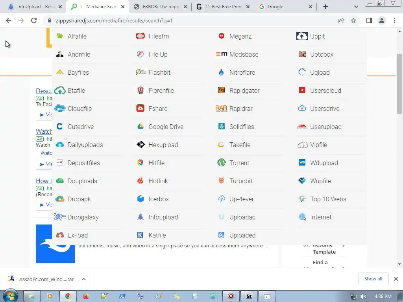
Task: Toggle the browser side panel
Action: (369, 20)
